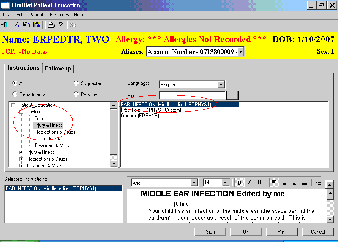Select Injury & Illness under Custom
The image size is (338, 242).
point(48,125)
